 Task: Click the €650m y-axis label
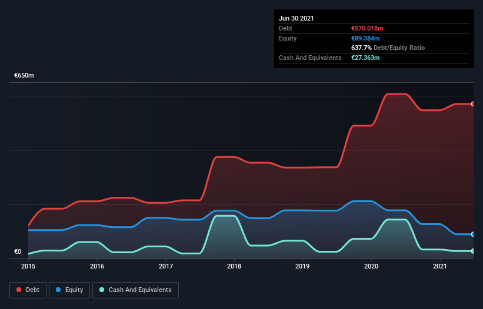pyautogui.click(x=24, y=75)
